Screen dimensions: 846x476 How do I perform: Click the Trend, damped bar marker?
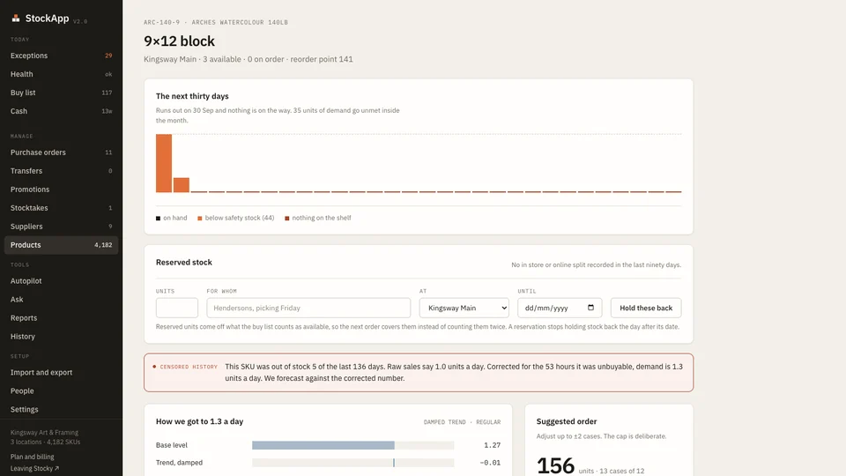(x=394, y=463)
